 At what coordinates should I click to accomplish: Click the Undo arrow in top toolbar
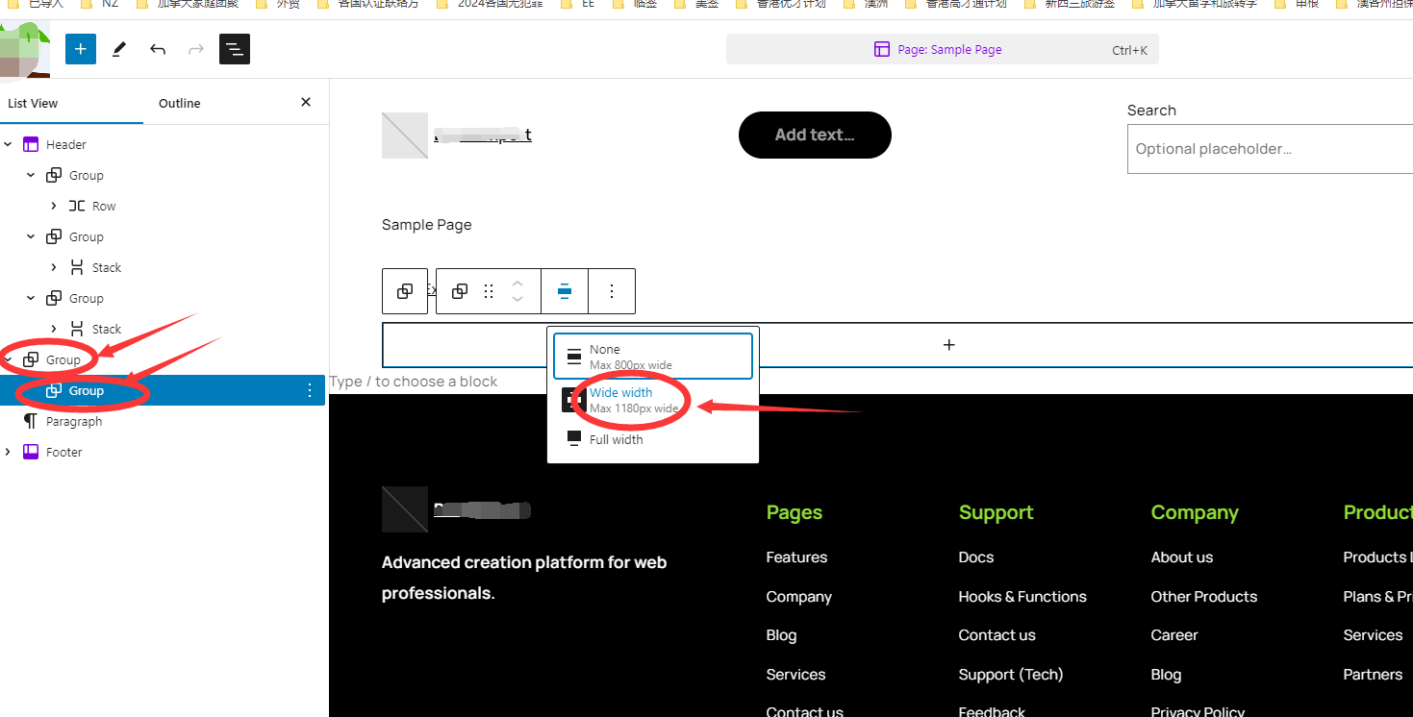(x=158, y=49)
